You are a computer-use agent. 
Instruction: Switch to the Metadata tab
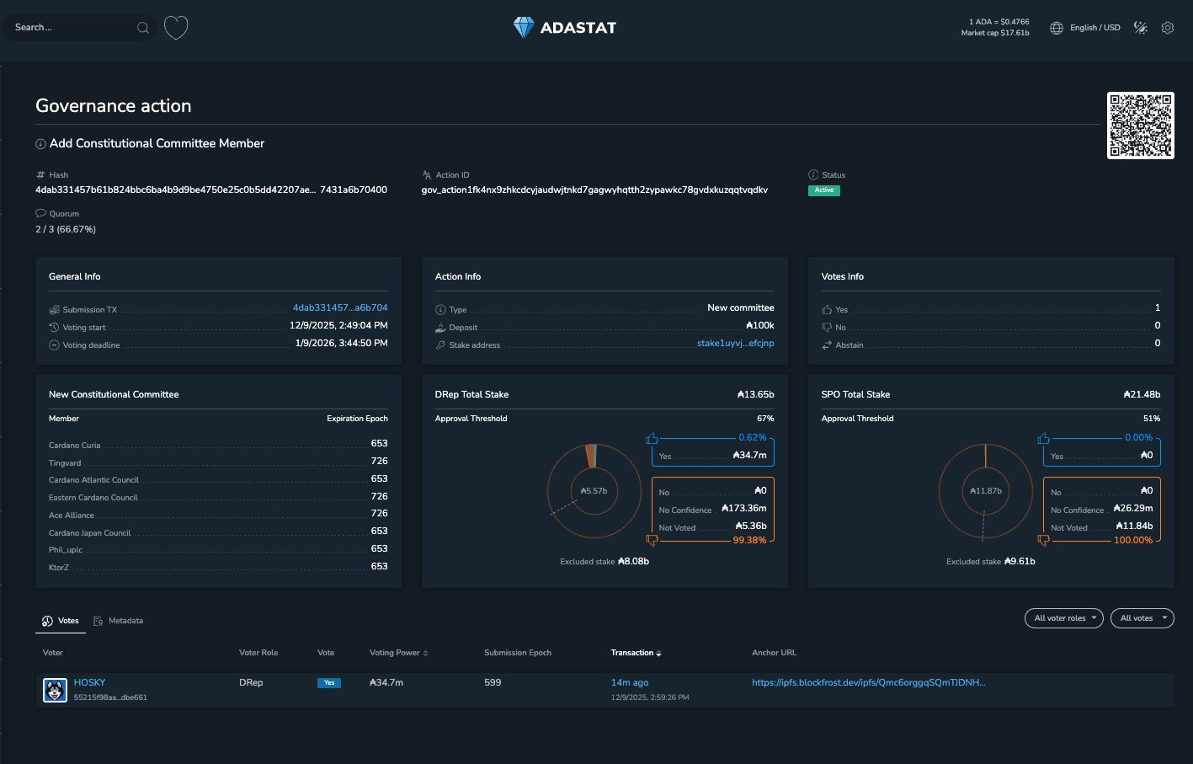point(118,621)
